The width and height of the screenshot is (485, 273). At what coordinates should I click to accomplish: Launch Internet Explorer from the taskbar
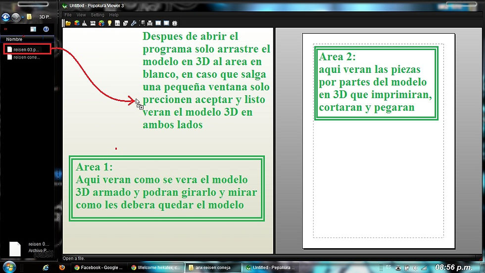(x=46, y=268)
